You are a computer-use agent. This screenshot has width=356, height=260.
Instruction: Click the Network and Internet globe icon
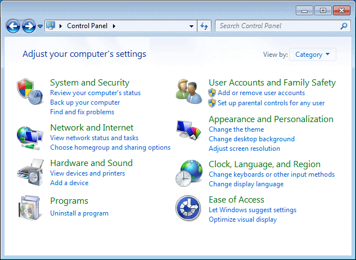point(30,138)
